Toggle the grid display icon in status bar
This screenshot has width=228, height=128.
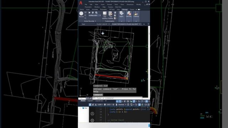pos(128,101)
